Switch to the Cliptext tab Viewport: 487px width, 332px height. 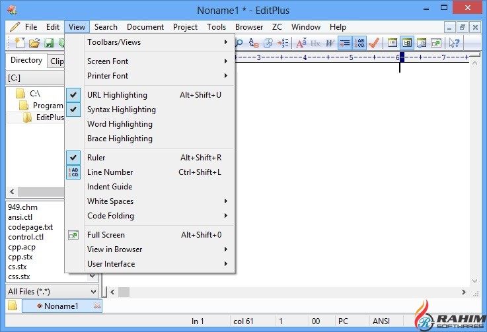click(x=57, y=61)
